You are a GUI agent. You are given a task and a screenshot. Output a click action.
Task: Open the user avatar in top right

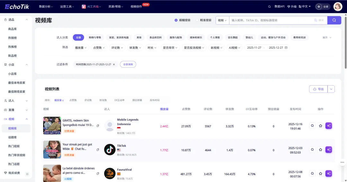[338, 6]
